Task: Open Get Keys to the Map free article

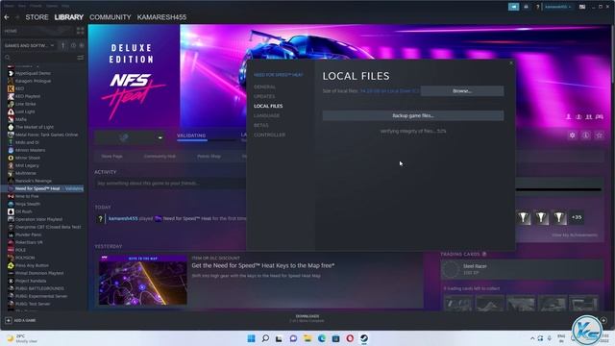Action: point(262,265)
